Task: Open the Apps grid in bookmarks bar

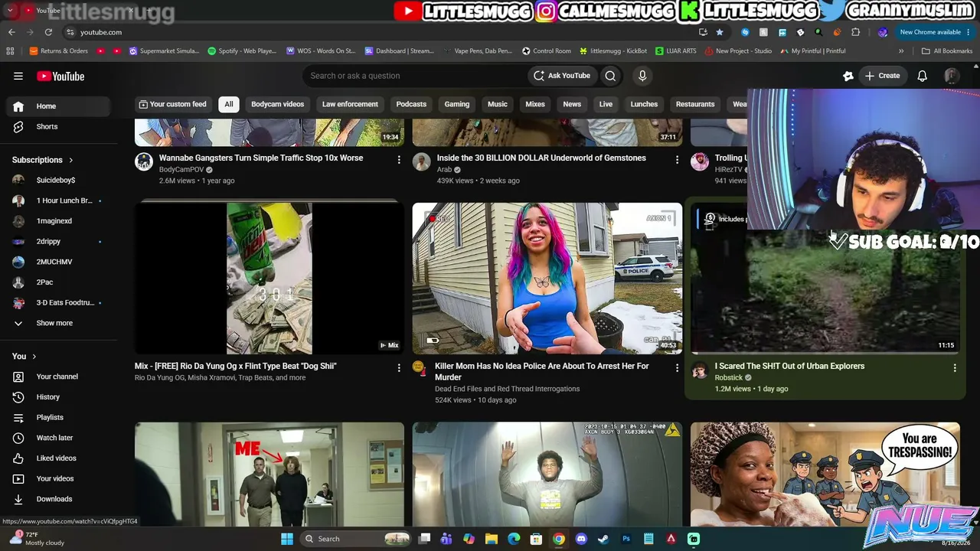Action: 10,51
